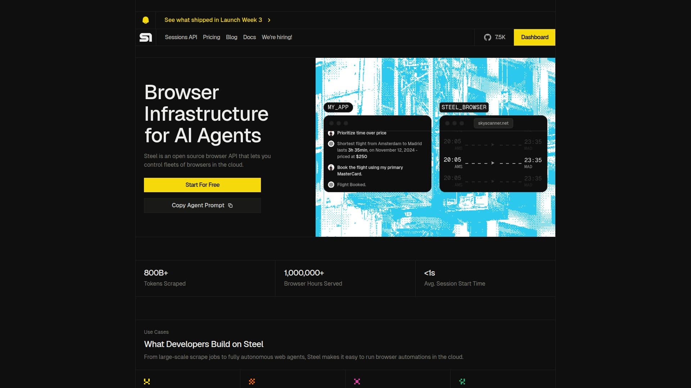Open the yellow Dashboard button
Screen dimensions: 691x388
coord(534,37)
